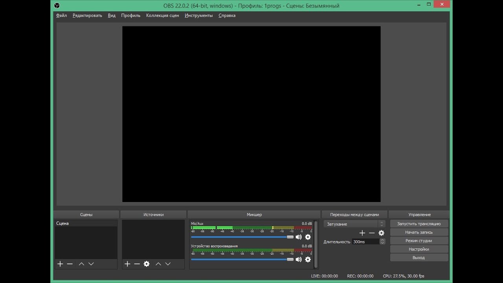Enable Режим студии
The height and width of the screenshot is (283, 503).
[x=419, y=241]
